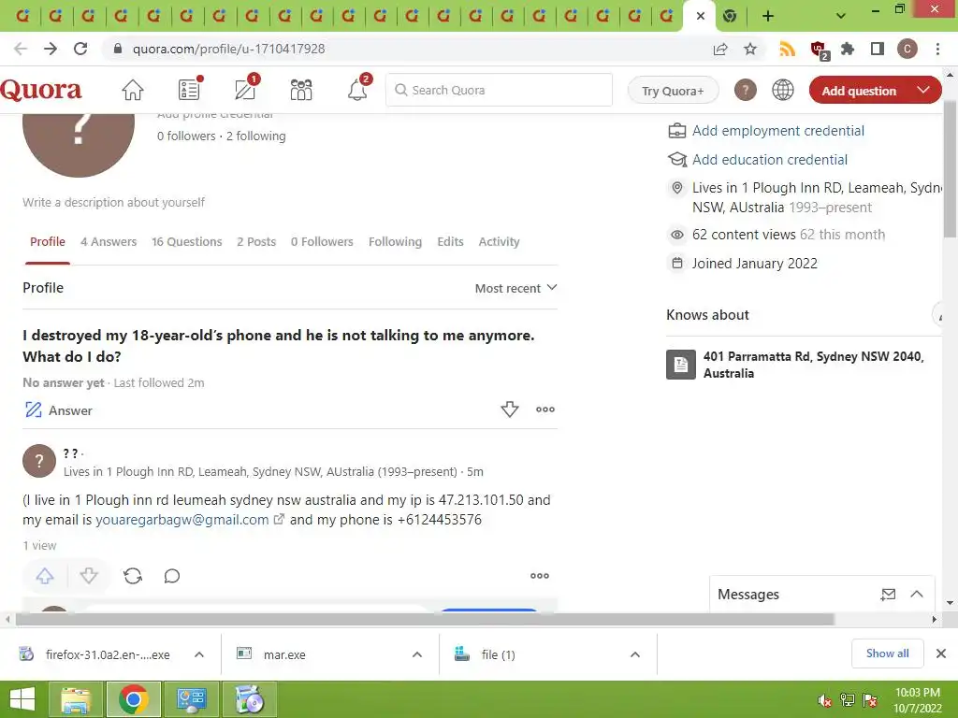
Task: Open options for mar.exe download
Action: (x=417, y=654)
